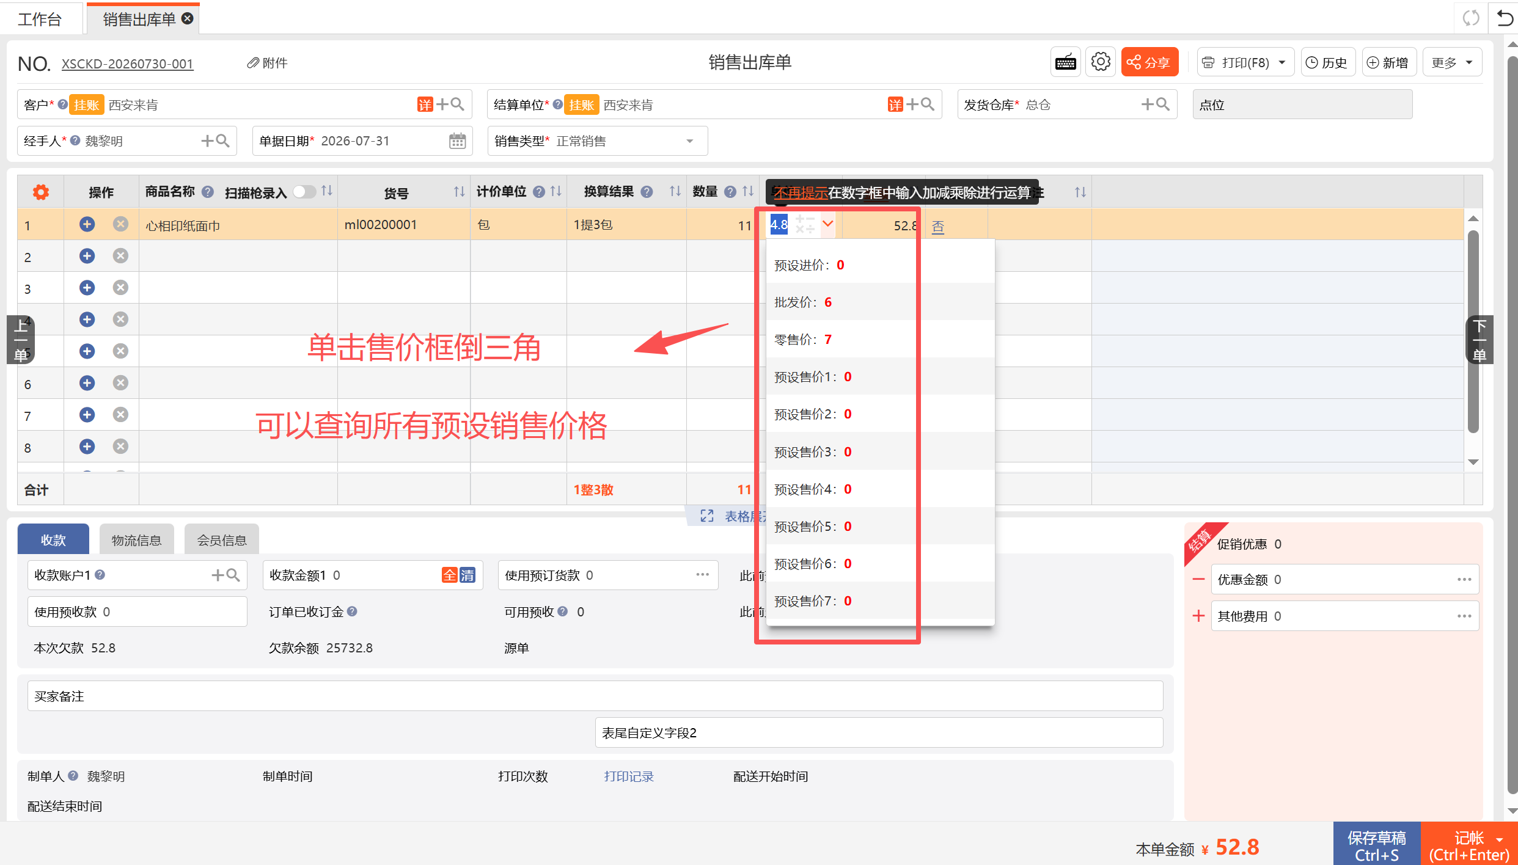Screen dimensions: 1518x865
Task: Search 结算单位 with magnifier icon
Action: [928, 104]
